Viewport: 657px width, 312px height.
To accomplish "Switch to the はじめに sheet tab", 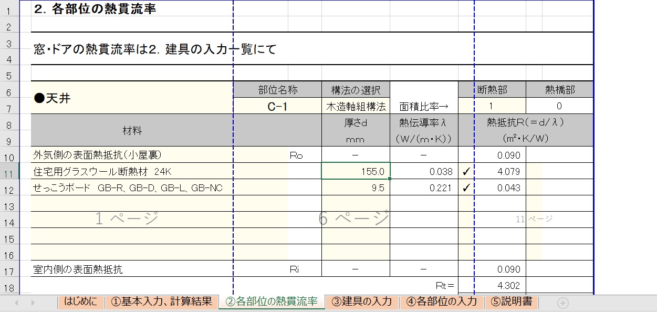I will pyautogui.click(x=81, y=301).
